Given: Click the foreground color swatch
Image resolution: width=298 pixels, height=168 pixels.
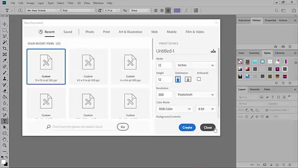Looking at the screenshot, I should coord(3,162).
